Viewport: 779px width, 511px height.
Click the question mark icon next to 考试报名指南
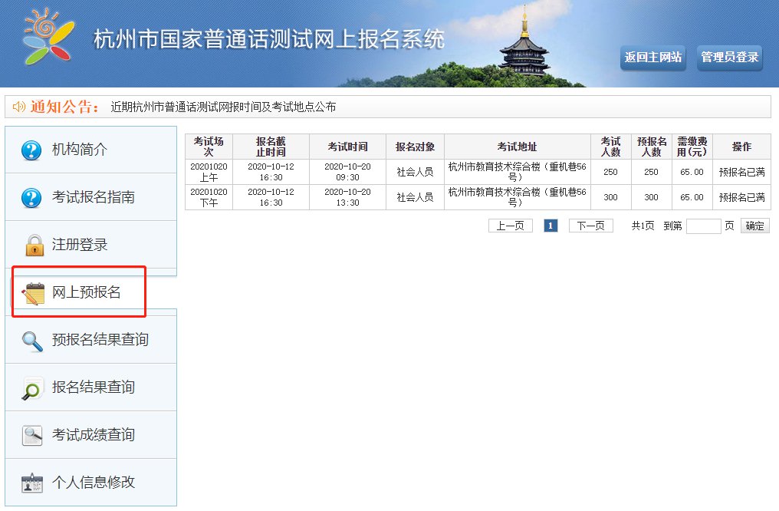(31, 197)
